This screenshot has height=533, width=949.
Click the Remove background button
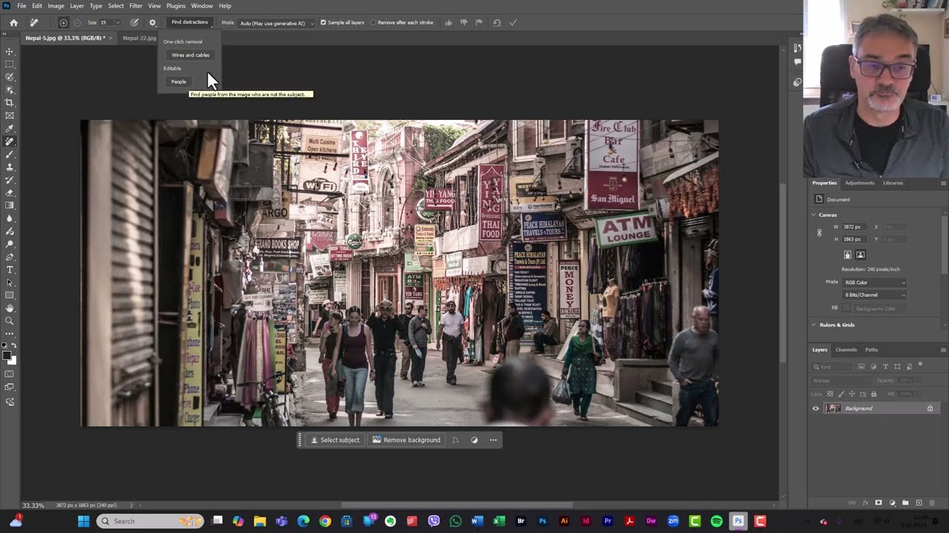coord(406,440)
